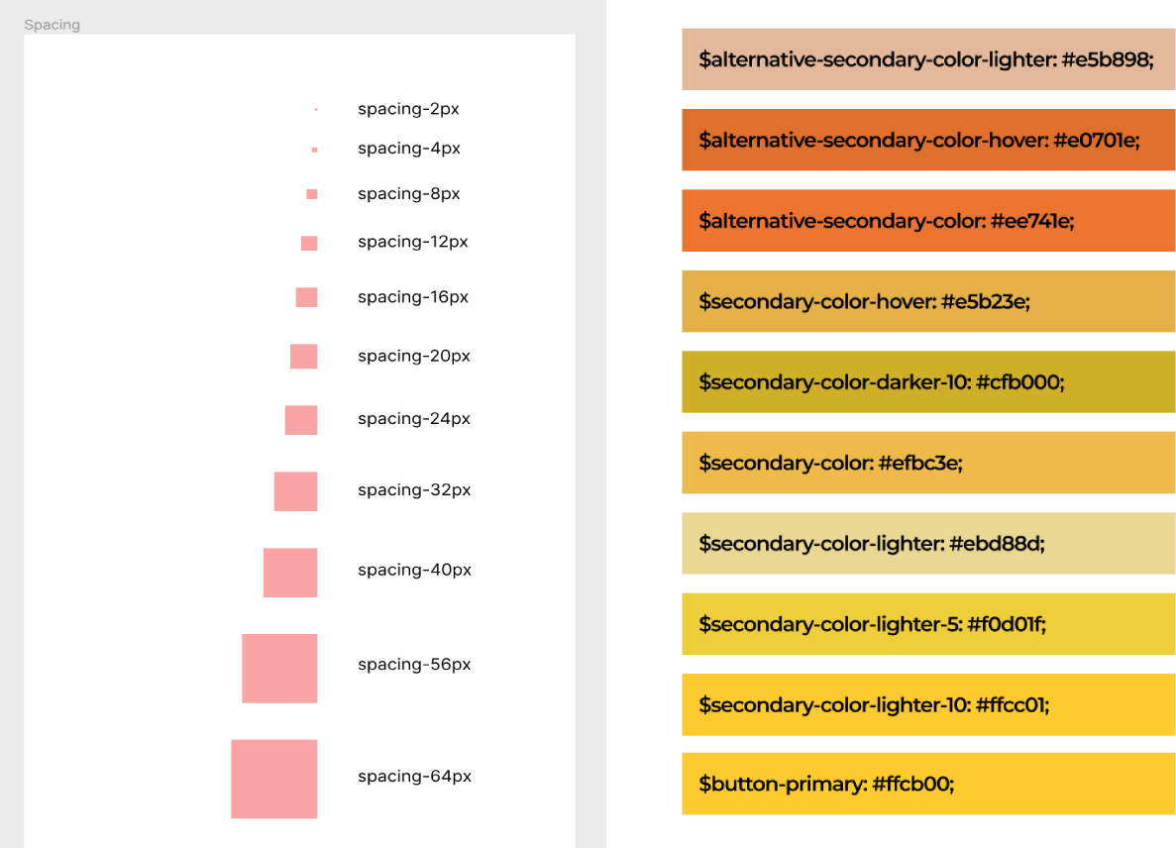This screenshot has height=848, width=1176.
Task: Click the $secondary-color-lighter-5 #f0d01f swatch
Action: tap(928, 624)
